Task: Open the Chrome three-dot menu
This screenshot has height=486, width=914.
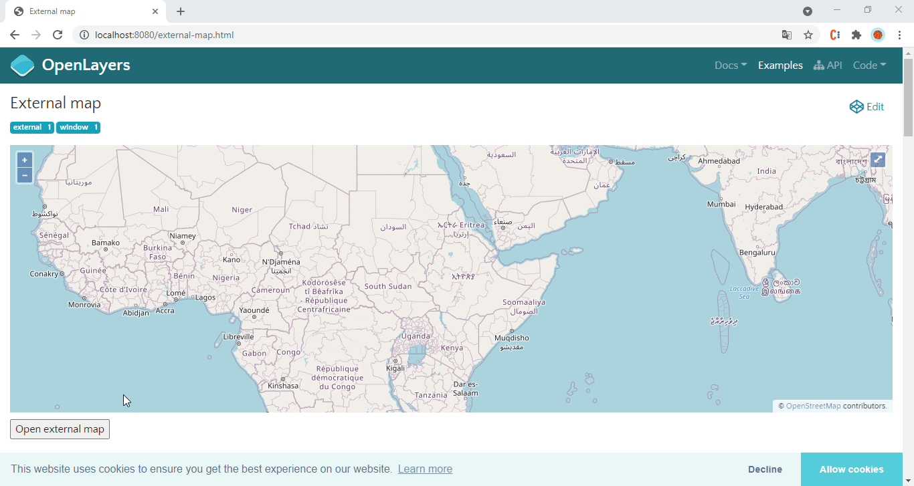Action: coord(899,35)
